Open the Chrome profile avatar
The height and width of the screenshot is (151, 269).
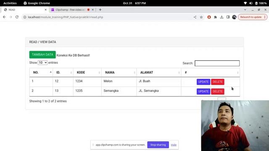(234, 17)
